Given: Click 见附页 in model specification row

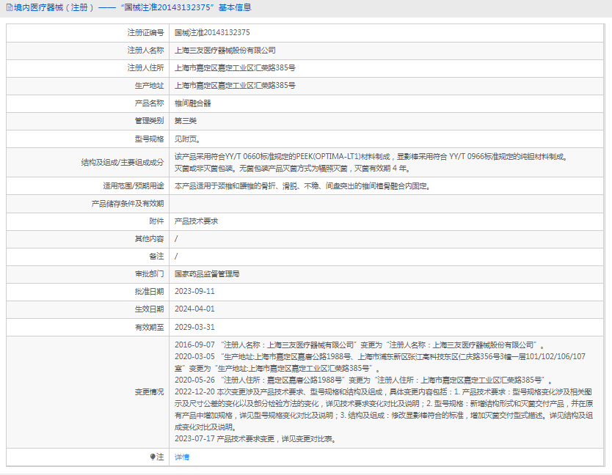Looking at the screenshot, I should [x=187, y=139].
